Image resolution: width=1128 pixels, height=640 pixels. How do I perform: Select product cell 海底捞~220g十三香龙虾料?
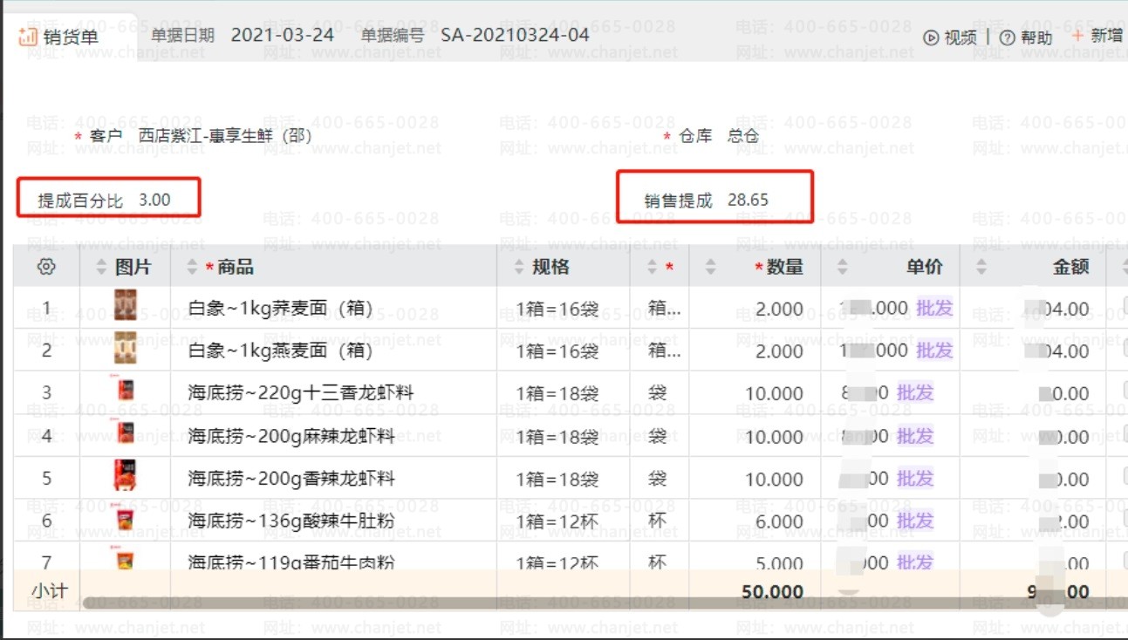300,393
